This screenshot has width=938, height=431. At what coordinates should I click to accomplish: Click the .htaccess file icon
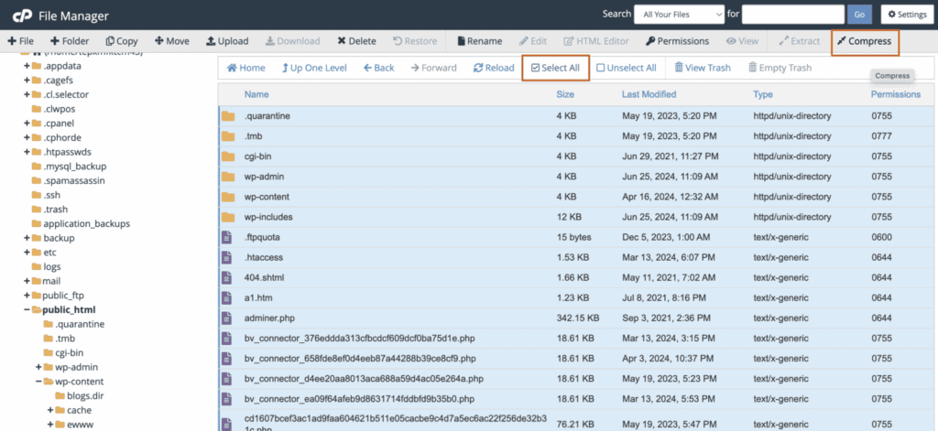coord(227,258)
